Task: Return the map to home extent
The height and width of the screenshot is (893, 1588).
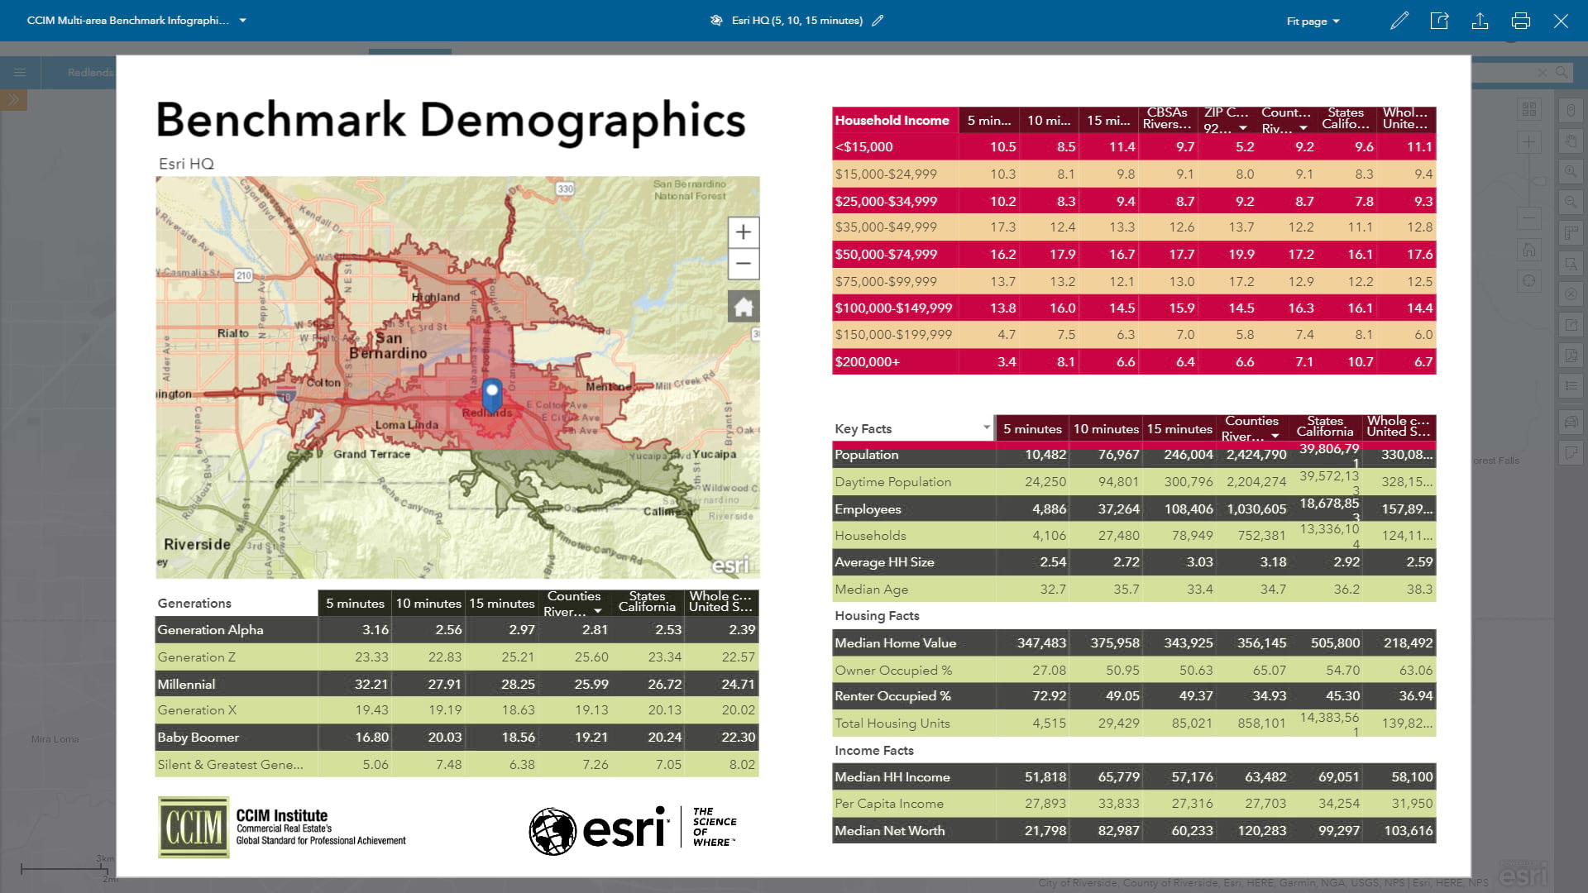Action: [x=743, y=305]
